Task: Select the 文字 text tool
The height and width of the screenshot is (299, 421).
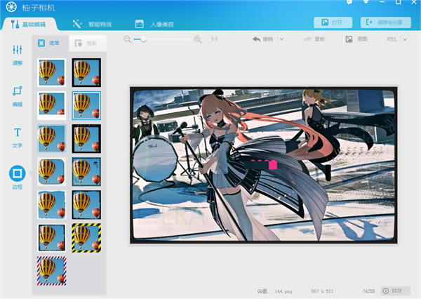Action: pyautogui.click(x=18, y=138)
